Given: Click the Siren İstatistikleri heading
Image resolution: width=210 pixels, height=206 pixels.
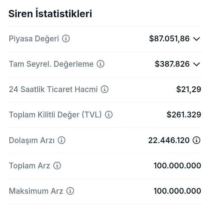Looking at the screenshot, I should click(50, 13).
